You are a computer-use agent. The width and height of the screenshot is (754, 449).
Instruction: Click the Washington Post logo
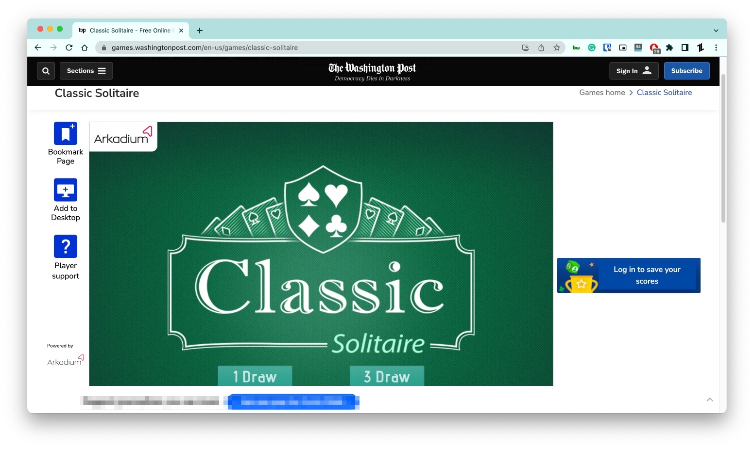372,71
